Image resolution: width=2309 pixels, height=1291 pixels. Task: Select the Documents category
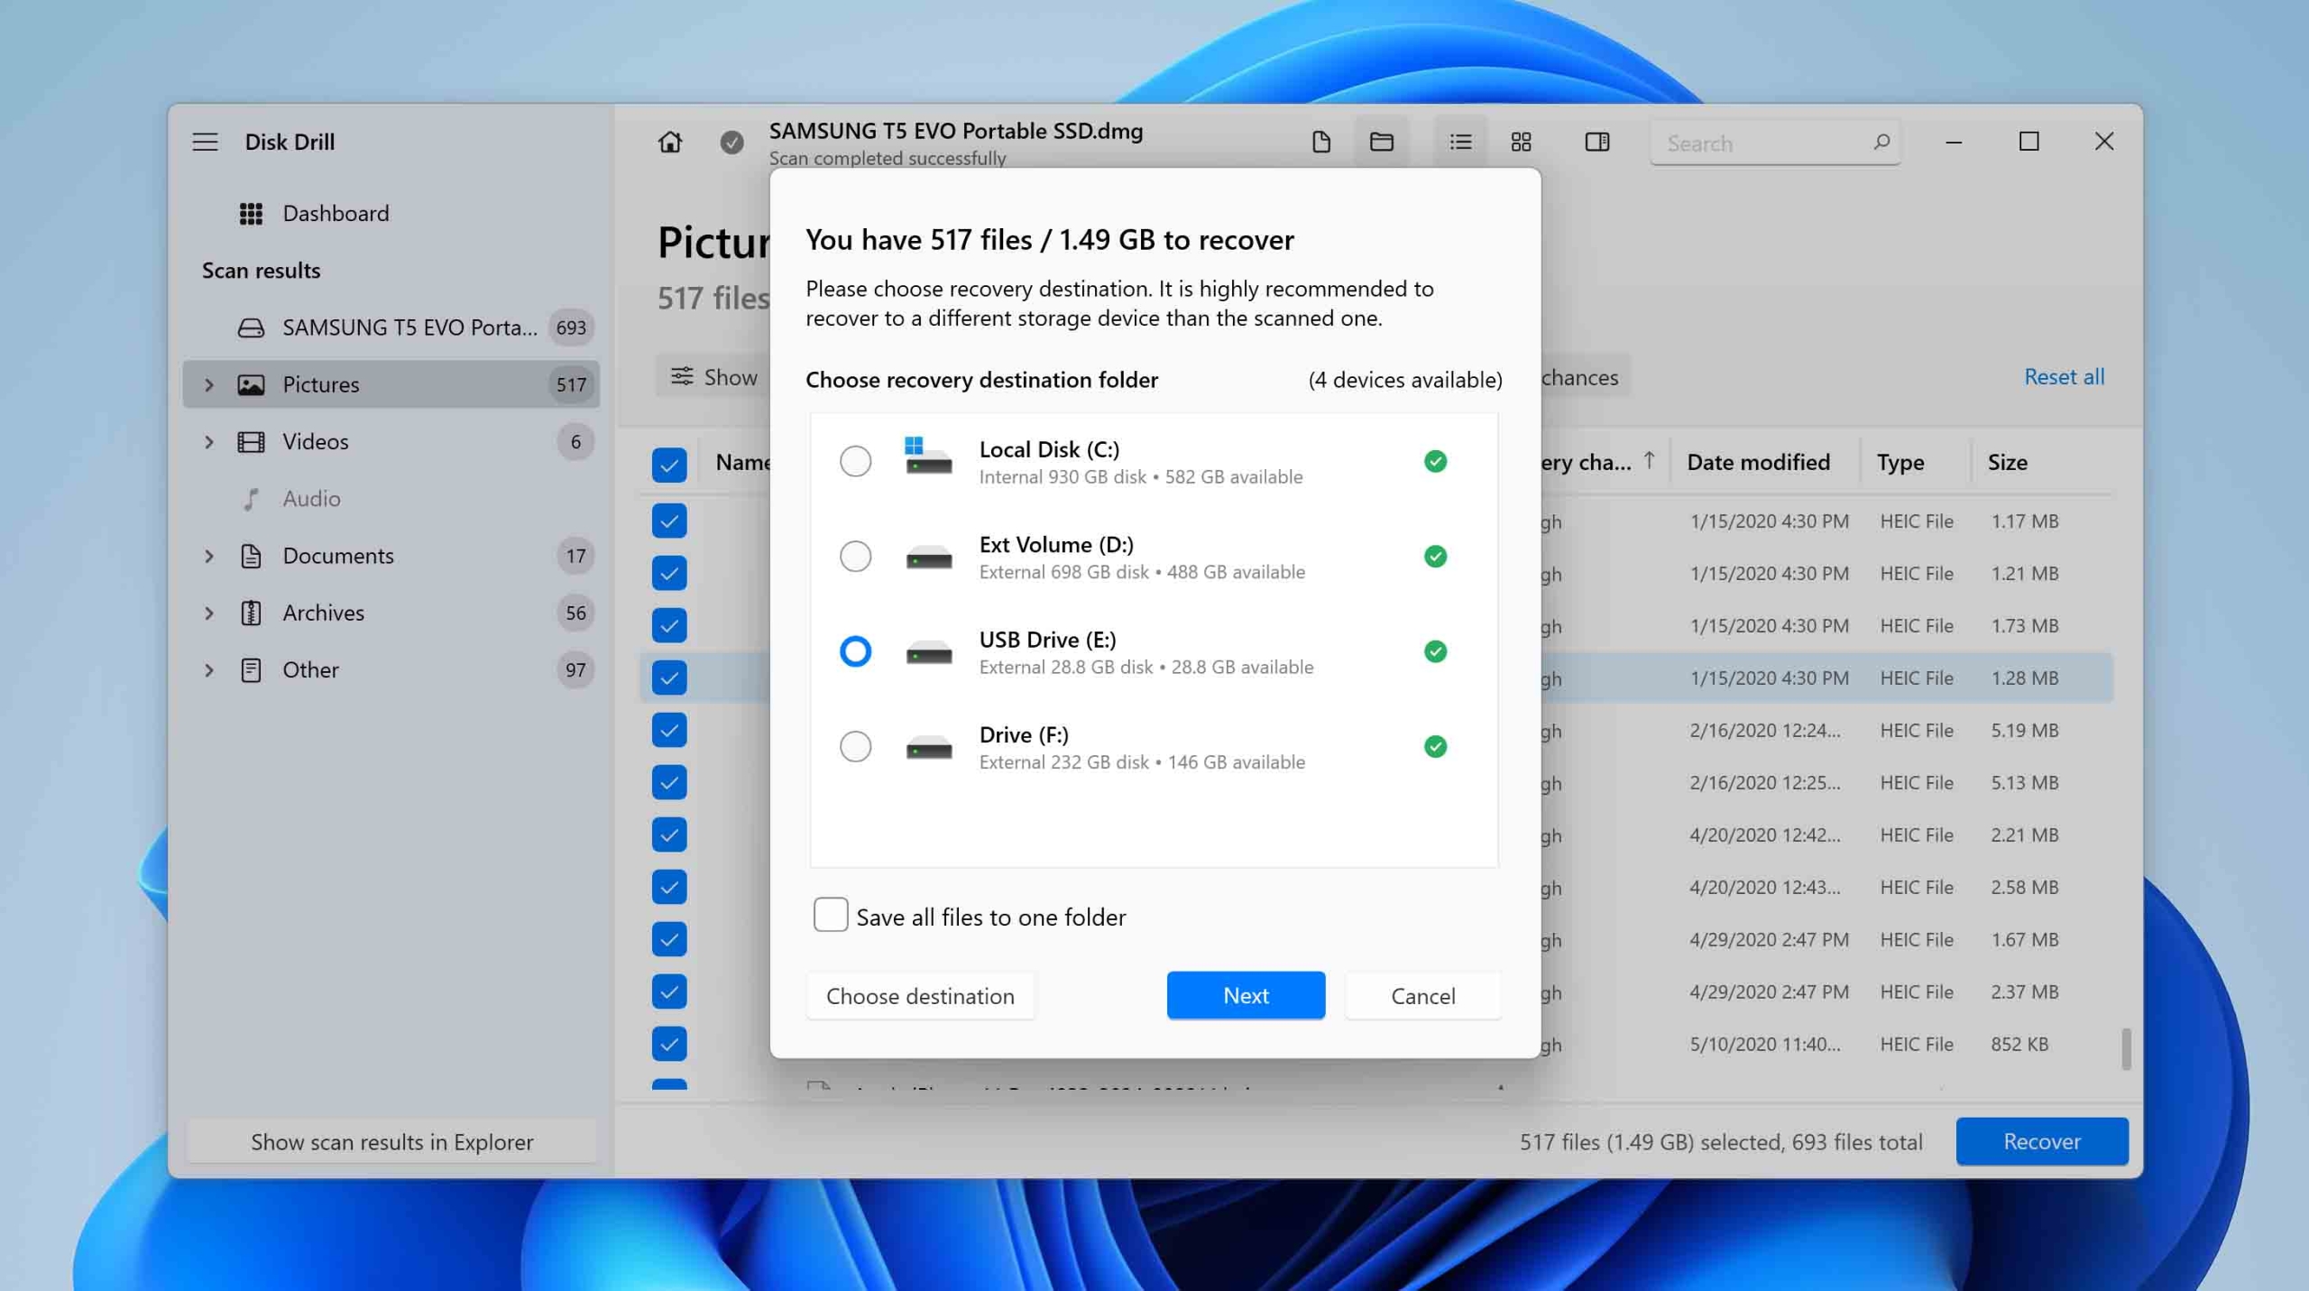coord(391,555)
